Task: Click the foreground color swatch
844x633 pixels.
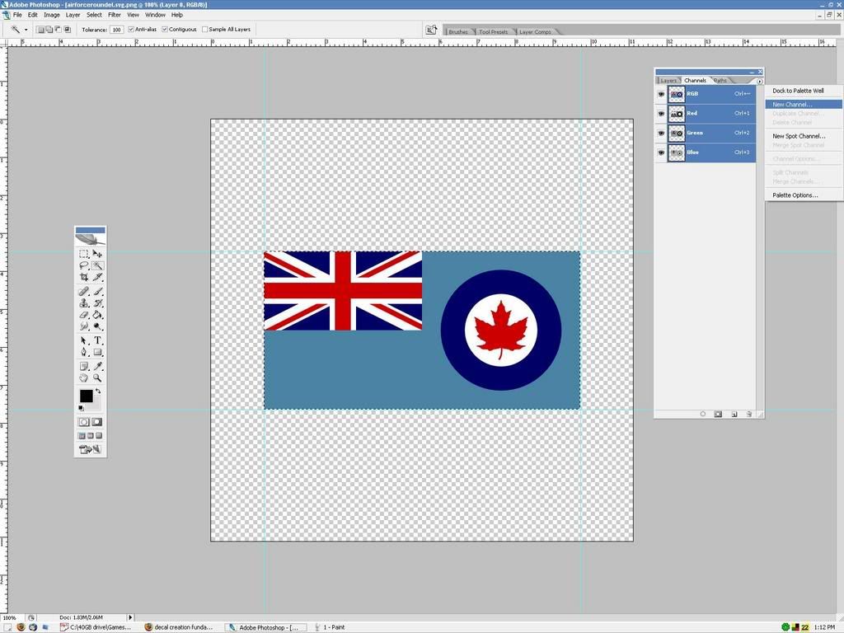Action: [86, 396]
